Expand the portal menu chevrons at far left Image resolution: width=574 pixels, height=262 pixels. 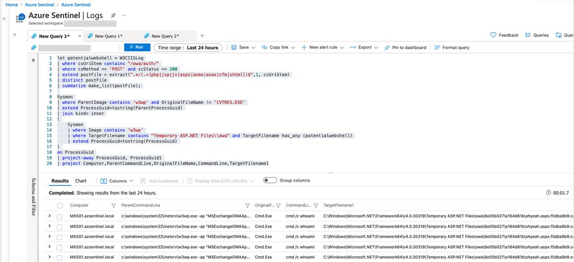[x=4, y=19]
